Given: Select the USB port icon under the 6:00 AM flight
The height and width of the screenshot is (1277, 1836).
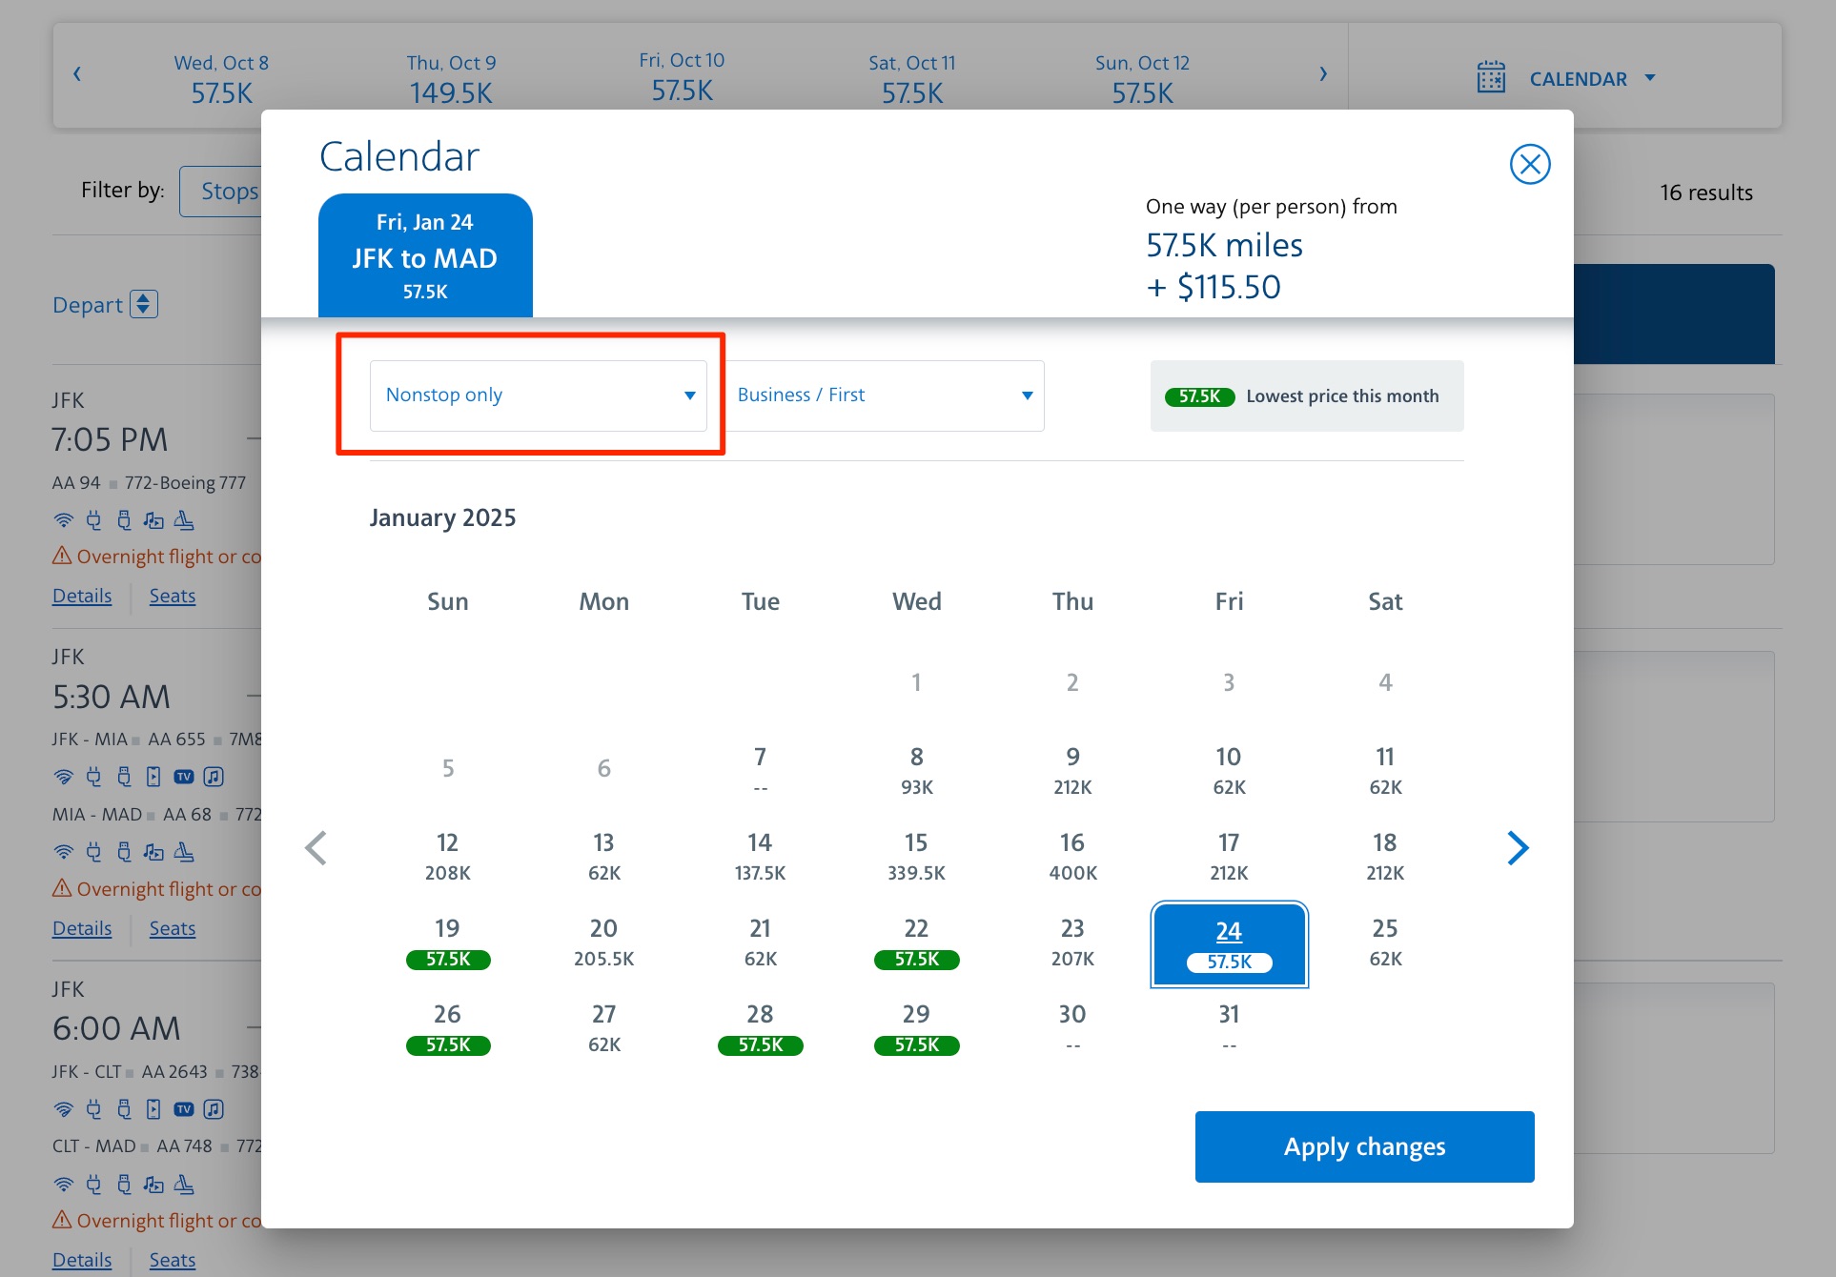Looking at the screenshot, I should tap(124, 1108).
